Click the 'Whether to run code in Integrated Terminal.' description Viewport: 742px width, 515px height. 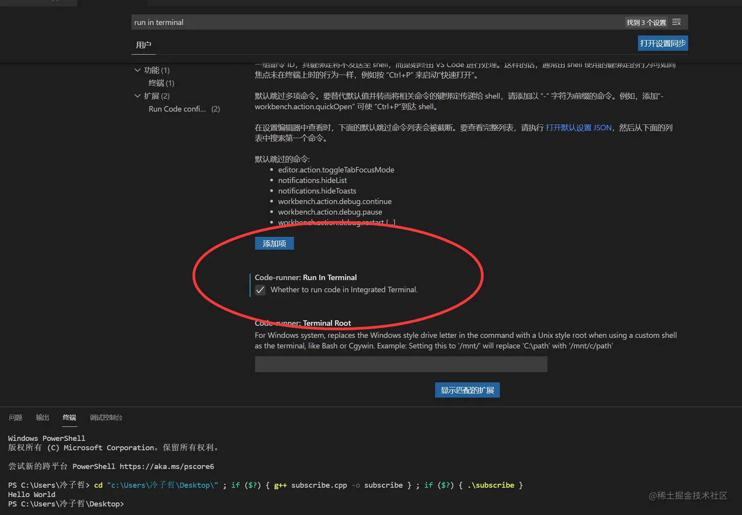[344, 290]
